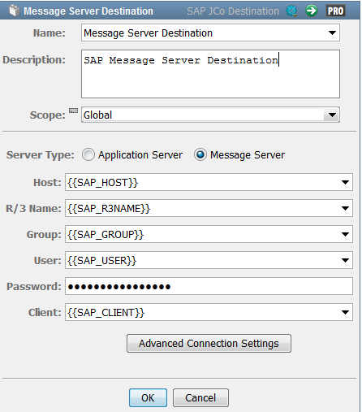The image size is (362, 412).
Task: Click the green arrow icon in the header
Action: [312, 11]
